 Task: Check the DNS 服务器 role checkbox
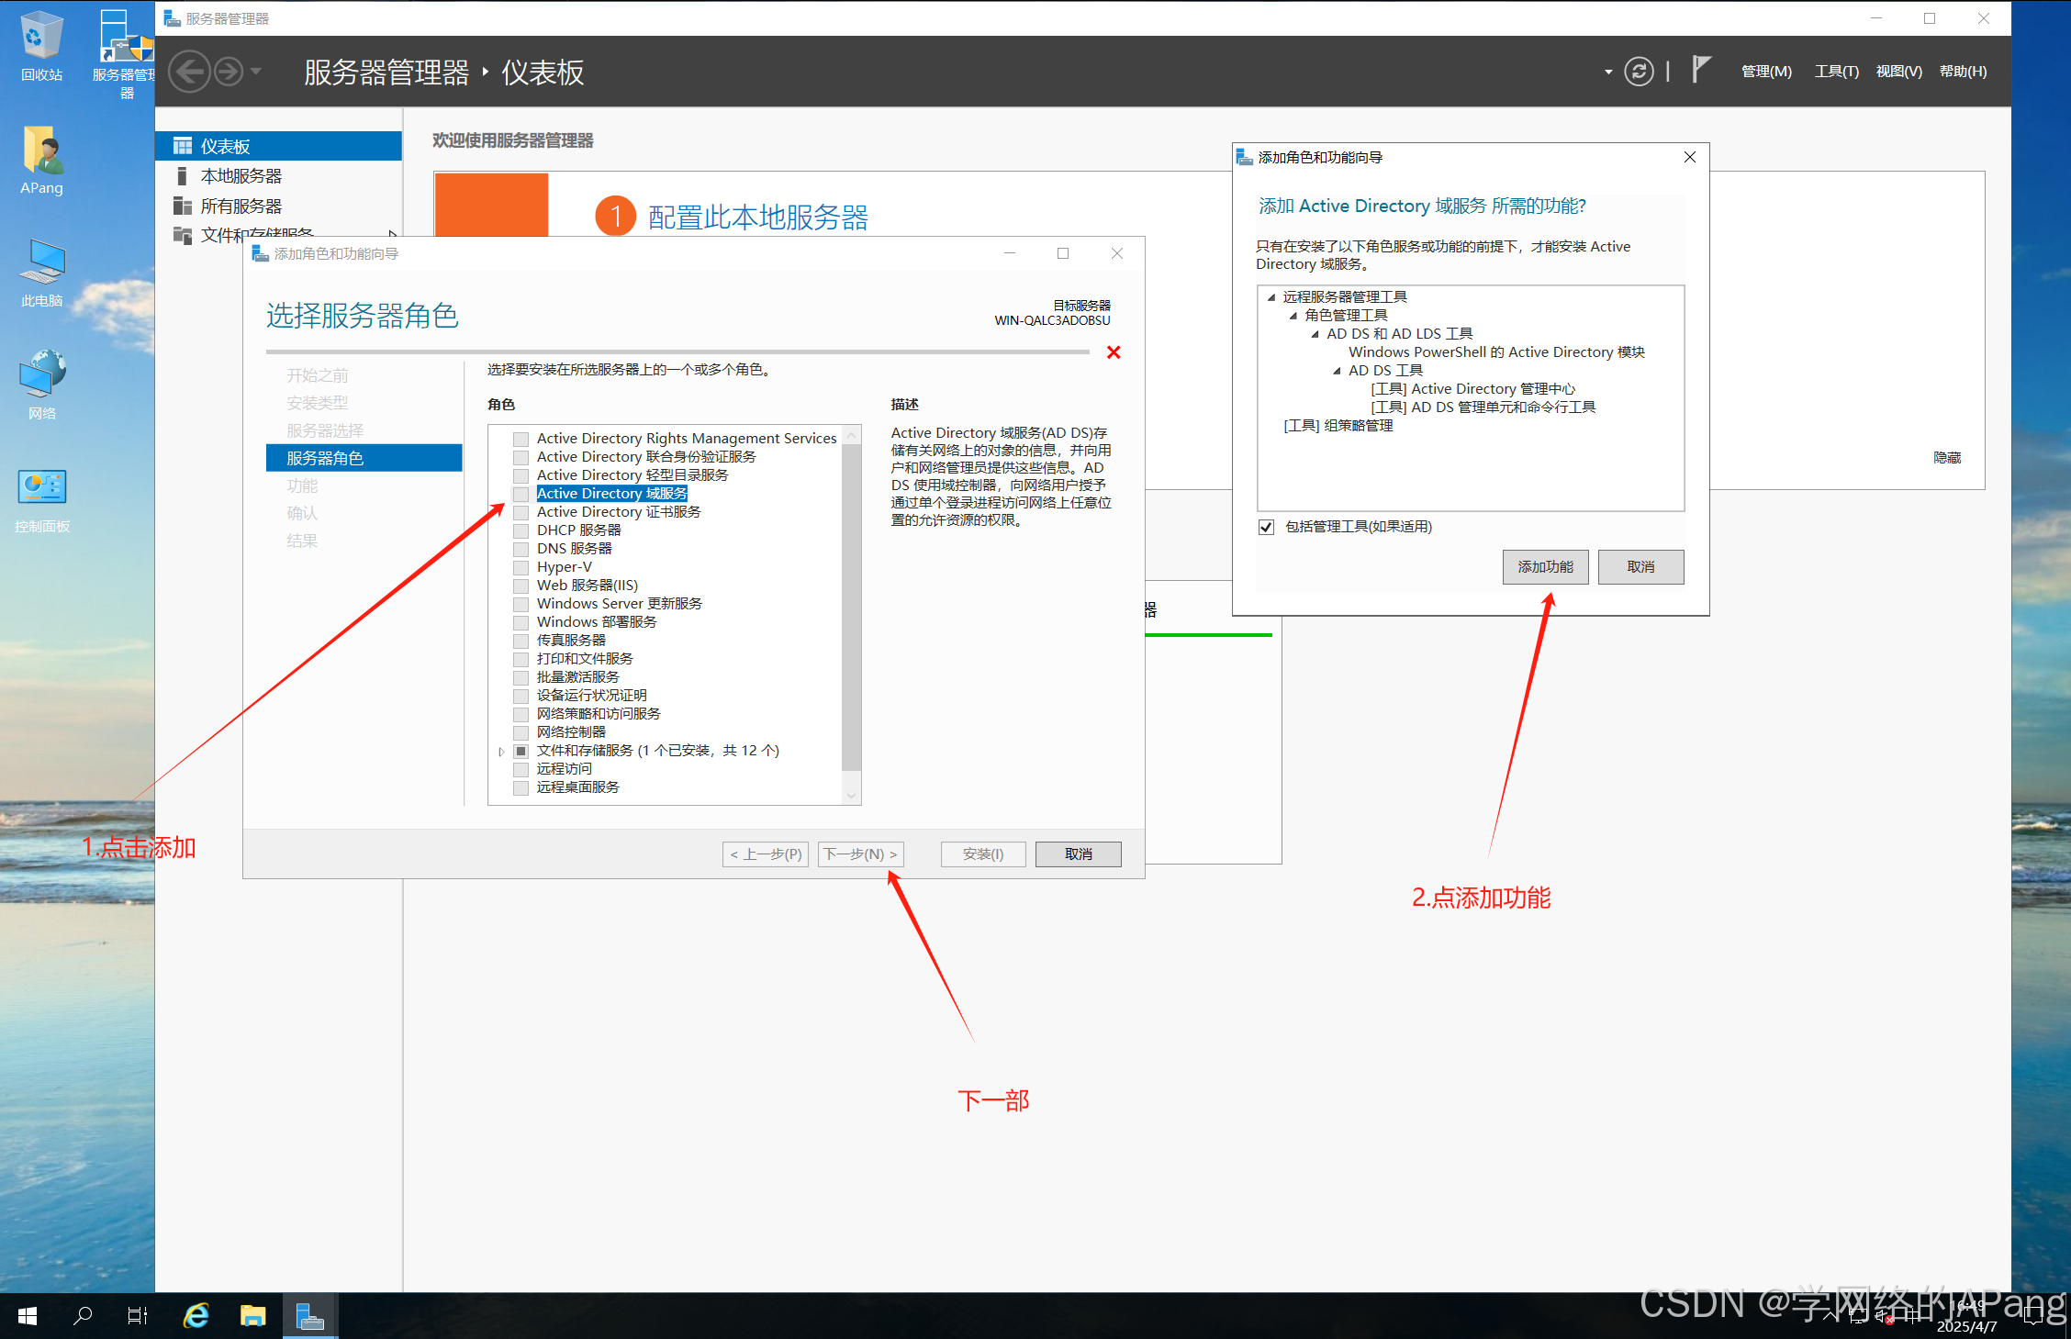(521, 549)
